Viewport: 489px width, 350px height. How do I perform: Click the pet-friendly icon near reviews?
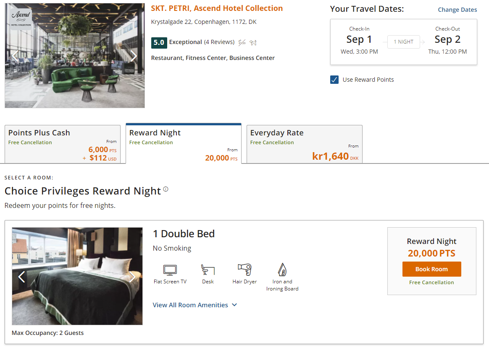(x=253, y=43)
